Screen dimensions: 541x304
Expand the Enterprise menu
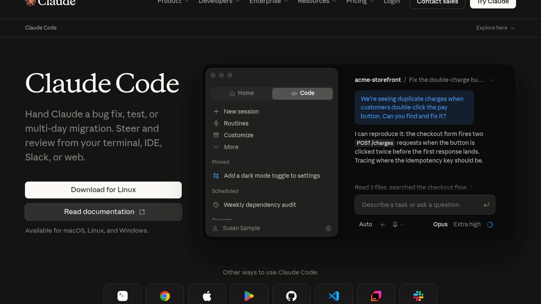(269, 2)
